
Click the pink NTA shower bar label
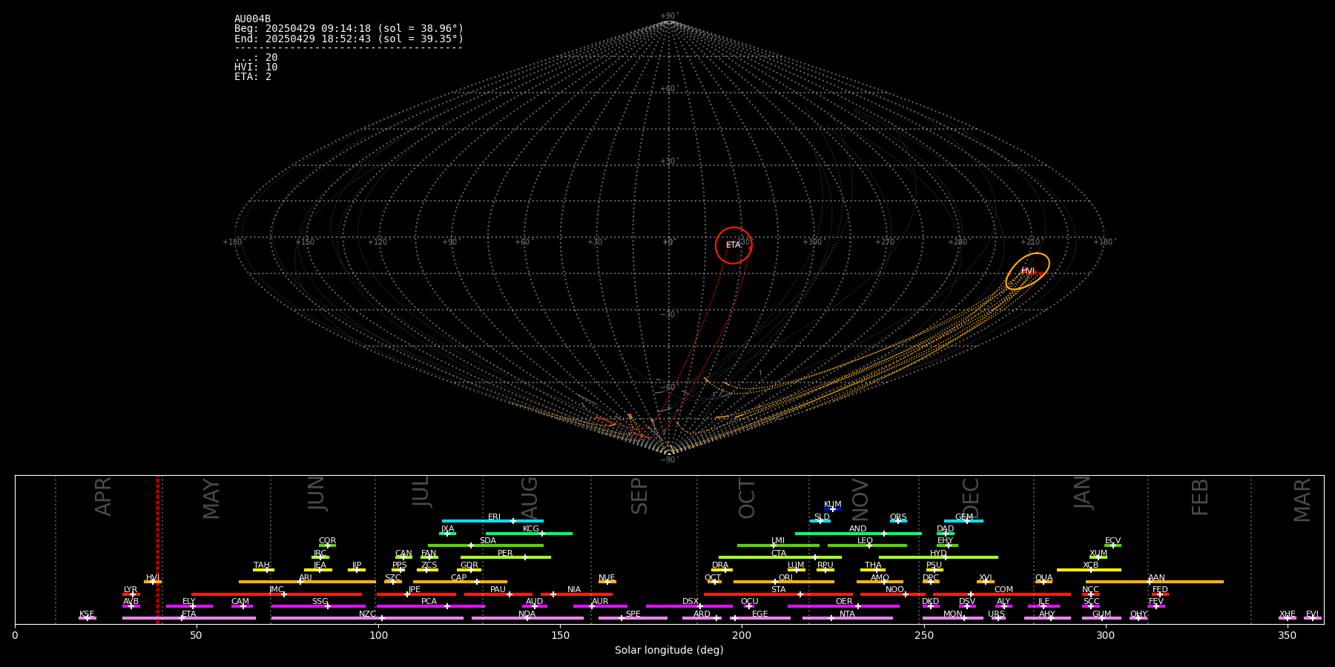point(847,614)
